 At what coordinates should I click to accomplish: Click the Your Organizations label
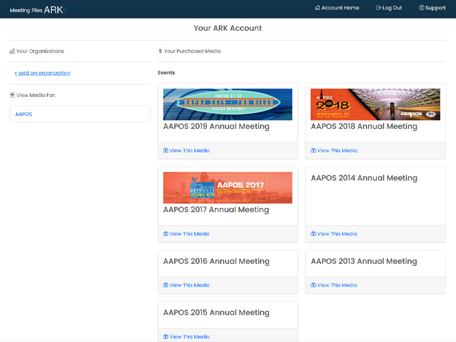(x=40, y=51)
